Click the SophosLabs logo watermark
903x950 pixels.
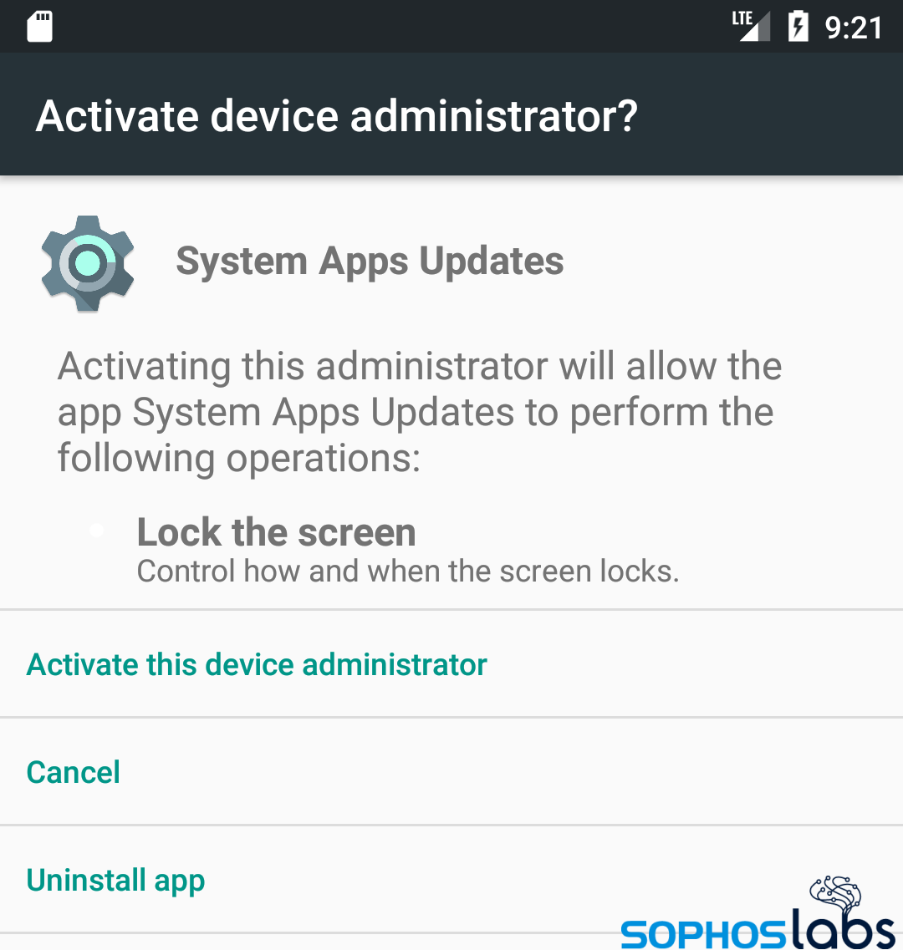[x=758, y=913]
